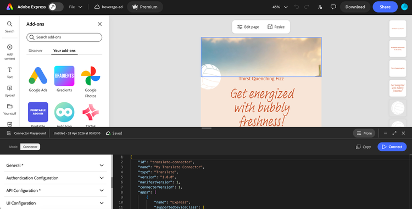Select the first layer thumbnail
This screenshot has height=209, width=412.
[x=398, y=29]
